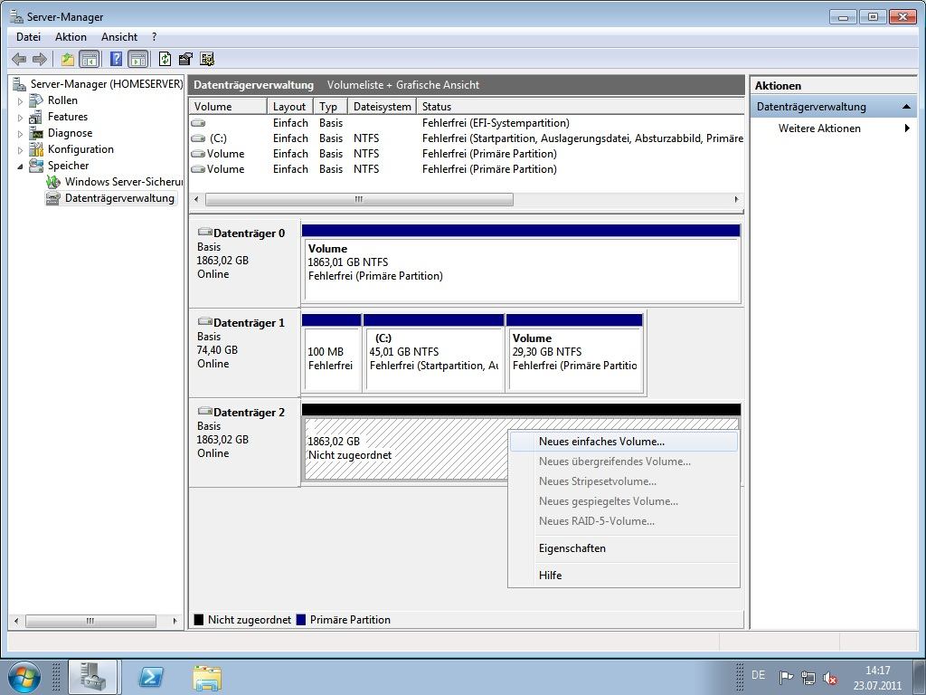Expand the Konfiguration tree node
Screen dimensions: 926x695
point(20,150)
